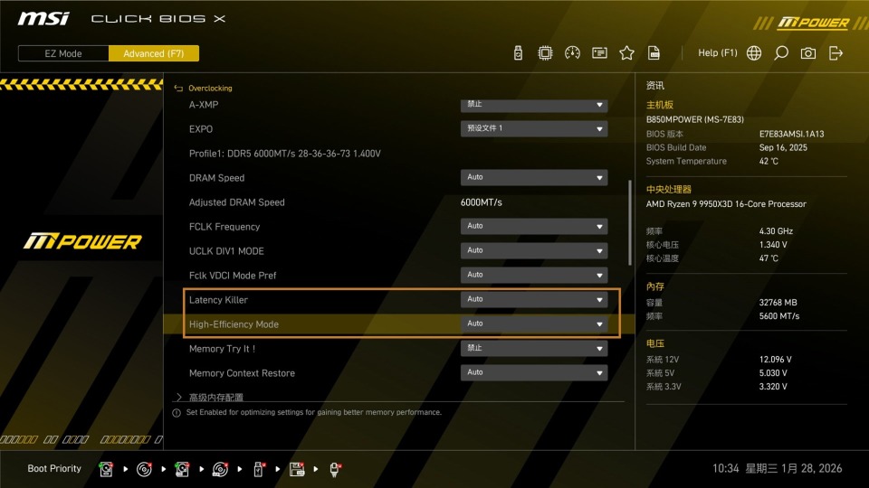Screen dimensions: 869x488
Task: Select the first hard disk boot device
Action: tap(106, 469)
